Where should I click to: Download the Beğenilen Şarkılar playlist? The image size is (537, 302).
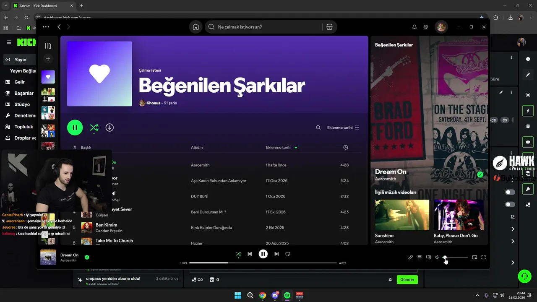click(x=109, y=128)
